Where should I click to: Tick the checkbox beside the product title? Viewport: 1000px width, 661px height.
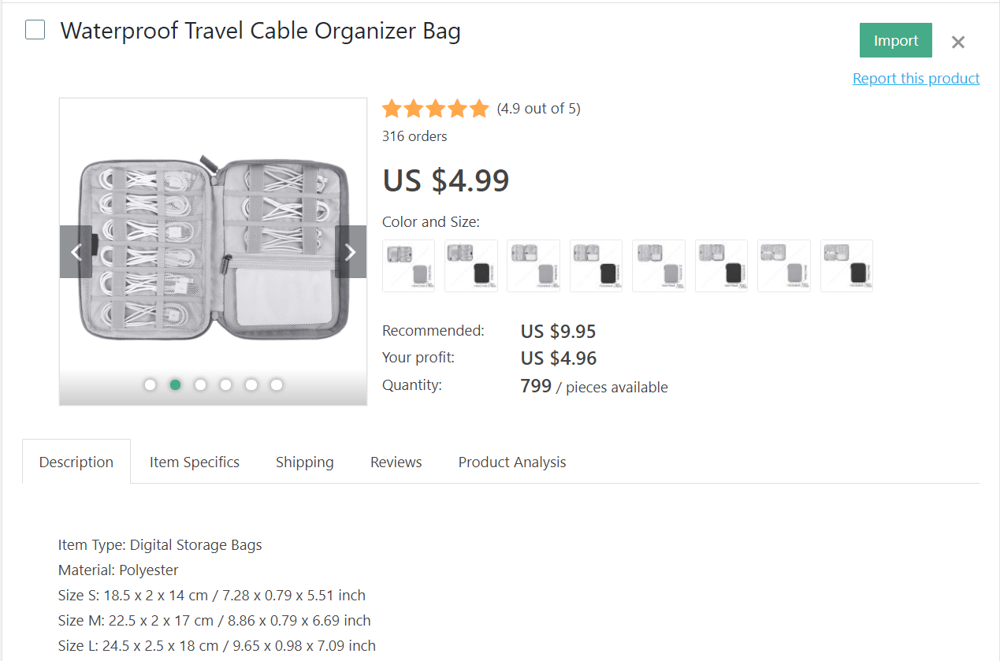click(x=34, y=29)
